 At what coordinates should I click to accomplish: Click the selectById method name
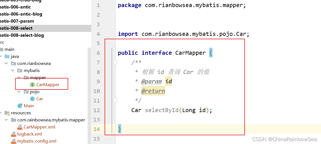point(162,110)
